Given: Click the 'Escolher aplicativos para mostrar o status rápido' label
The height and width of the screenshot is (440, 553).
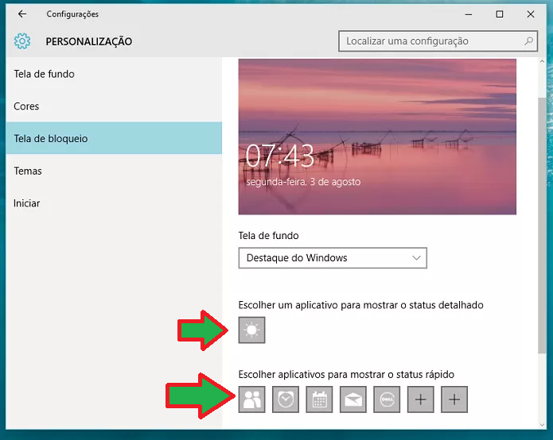Looking at the screenshot, I should click(346, 374).
